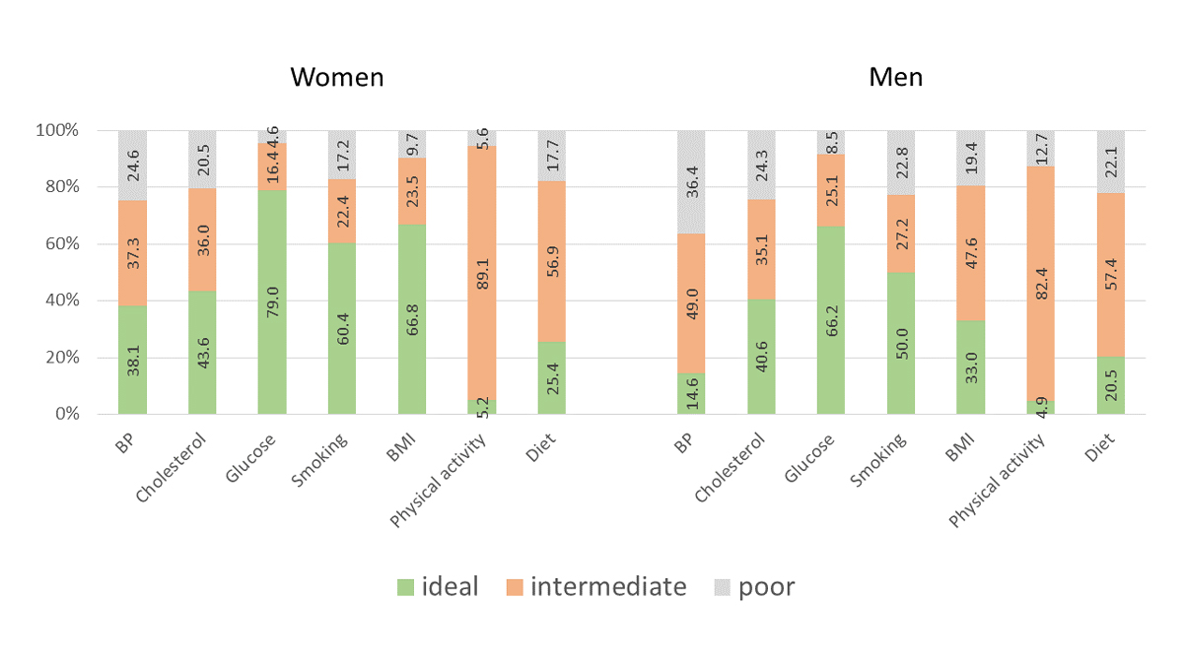Viewport: 1183px width, 665px height.
Task: Click the orange intermediate legend swatch
Action: coord(515,588)
